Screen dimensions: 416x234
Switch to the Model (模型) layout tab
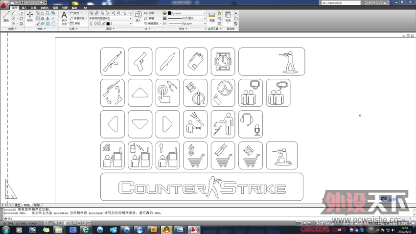18,205
